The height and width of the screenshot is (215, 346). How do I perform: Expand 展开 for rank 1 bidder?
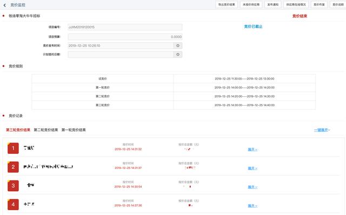252,149
